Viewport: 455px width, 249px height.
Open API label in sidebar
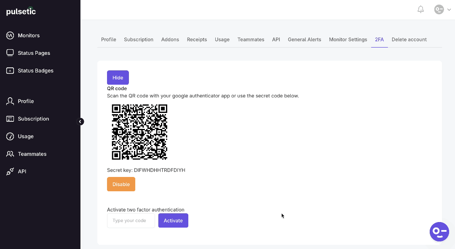tap(22, 171)
